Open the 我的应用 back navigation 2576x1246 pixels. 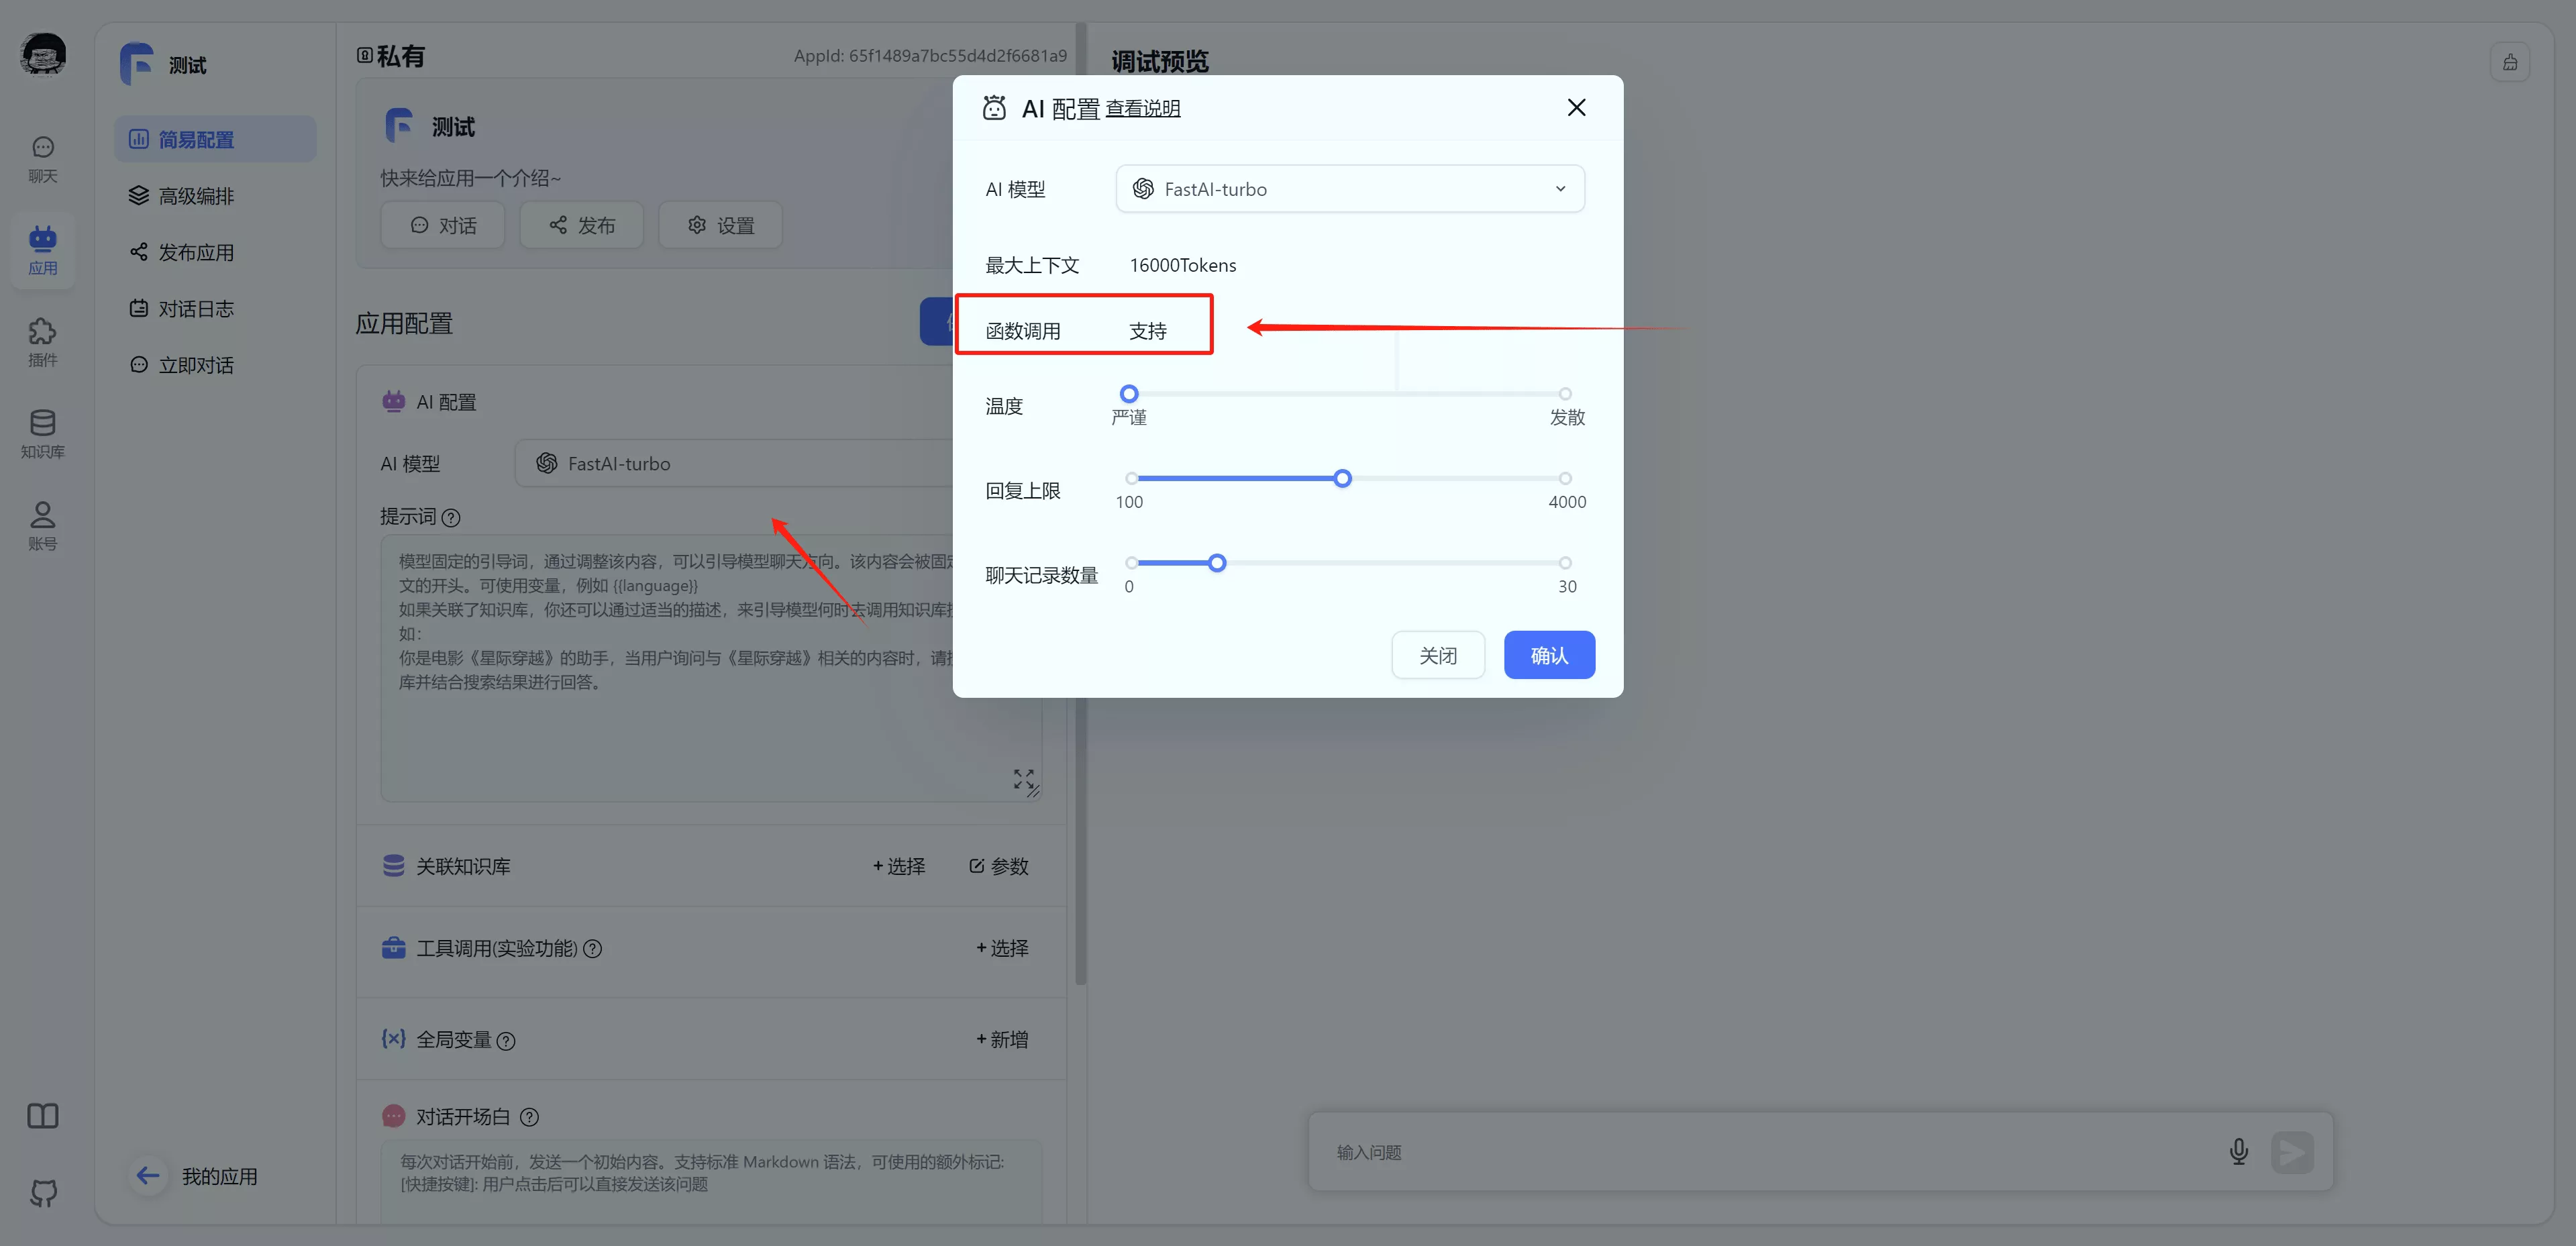(x=144, y=1172)
